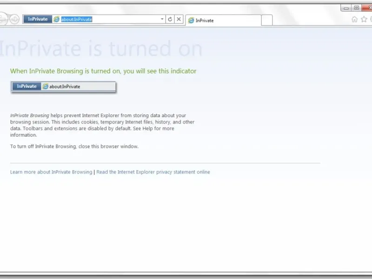This screenshot has width=372, height=279.
Task: Click the 'InPrivate is turned on' heading
Action: (101, 49)
